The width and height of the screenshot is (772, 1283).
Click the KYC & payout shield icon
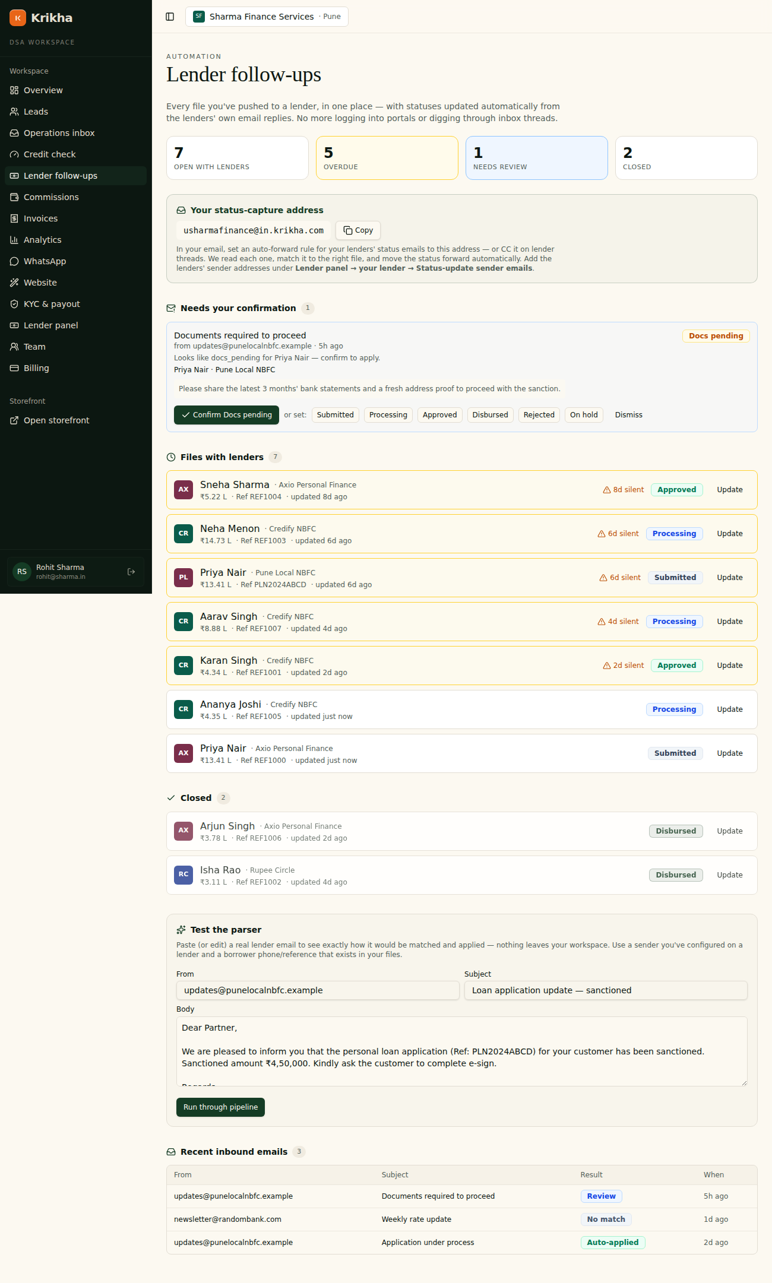pos(14,304)
